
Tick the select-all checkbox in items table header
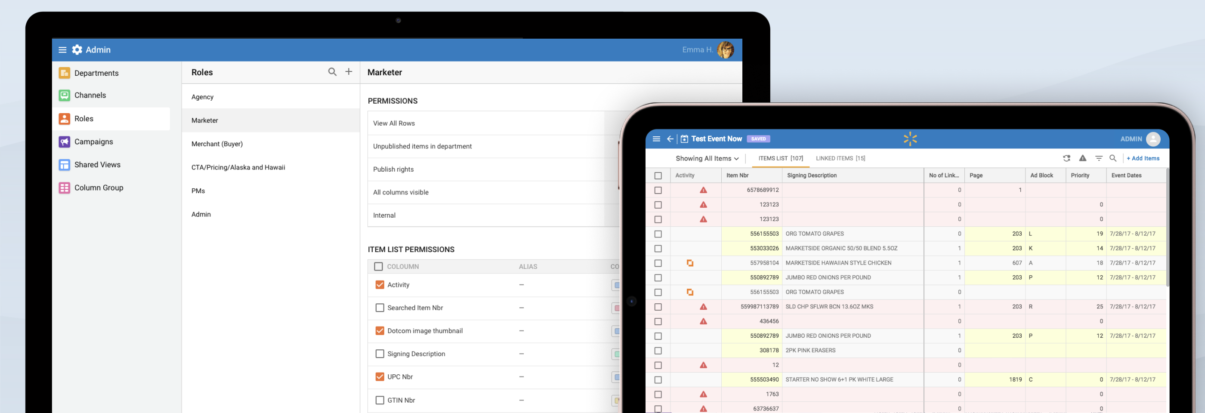click(658, 176)
